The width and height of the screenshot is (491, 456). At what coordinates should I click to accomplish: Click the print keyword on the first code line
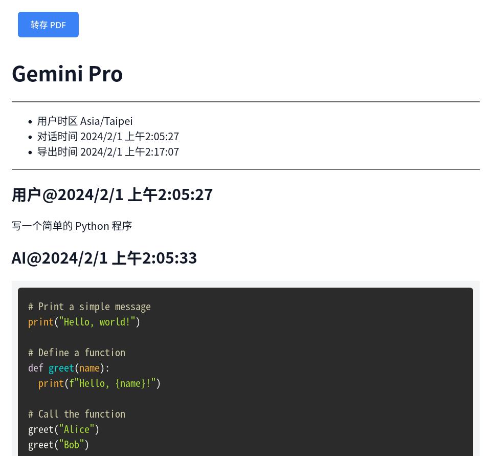pyautogui.click(x=41, y=322)
